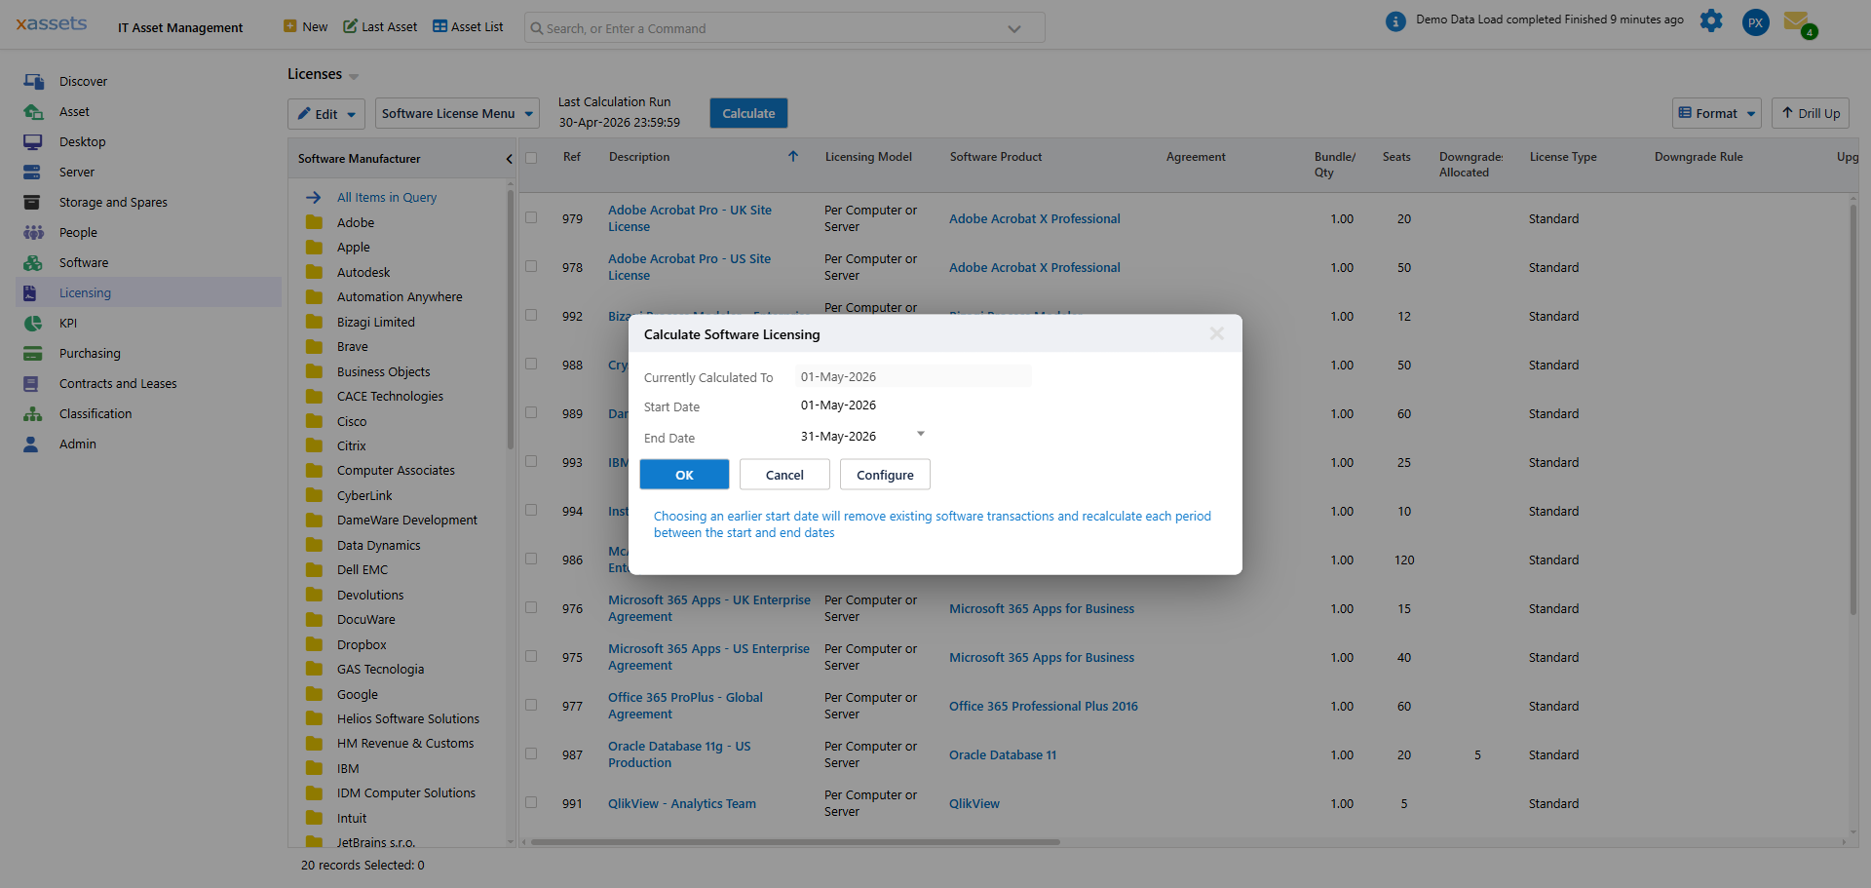Open the Format dropdown
Viewport: 1871px width, 888px height.
(1716, 113)
